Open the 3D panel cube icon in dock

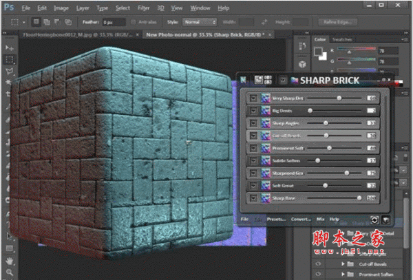(x=302, y=64)
